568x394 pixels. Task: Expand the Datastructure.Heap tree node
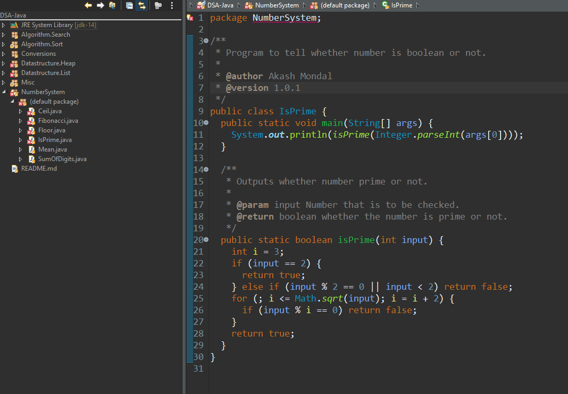pyautogui.click(x=4, y=63)
